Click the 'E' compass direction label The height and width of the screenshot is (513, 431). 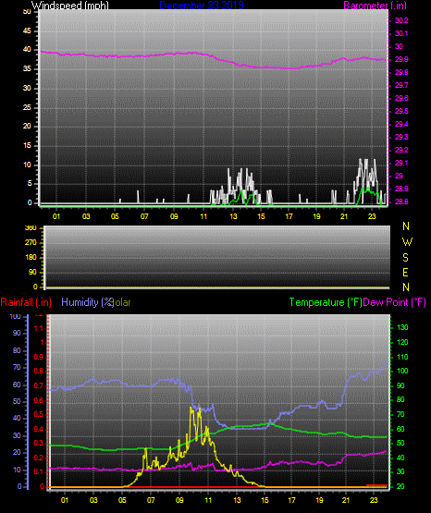coord(405,273)
